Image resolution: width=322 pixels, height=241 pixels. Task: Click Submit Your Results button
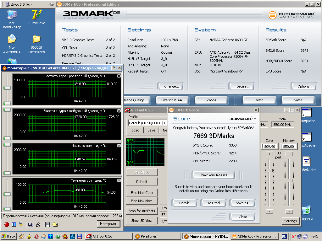tap(214, 175)
